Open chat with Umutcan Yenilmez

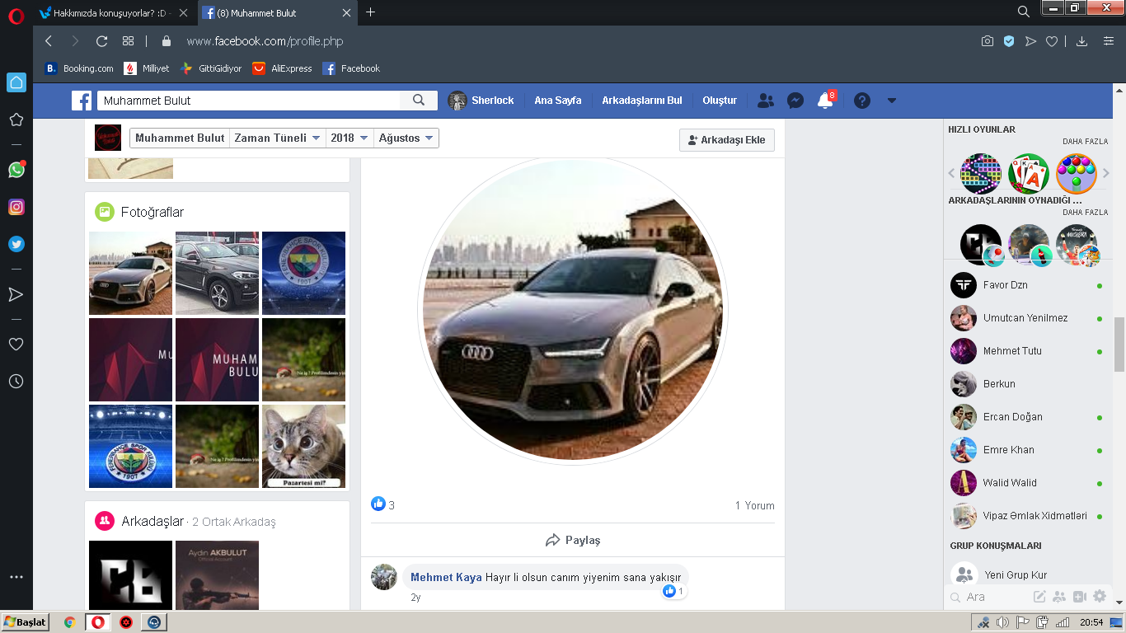point(1025,318)
